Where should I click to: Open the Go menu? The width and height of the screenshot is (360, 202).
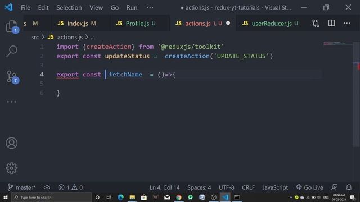click(115, 7)
